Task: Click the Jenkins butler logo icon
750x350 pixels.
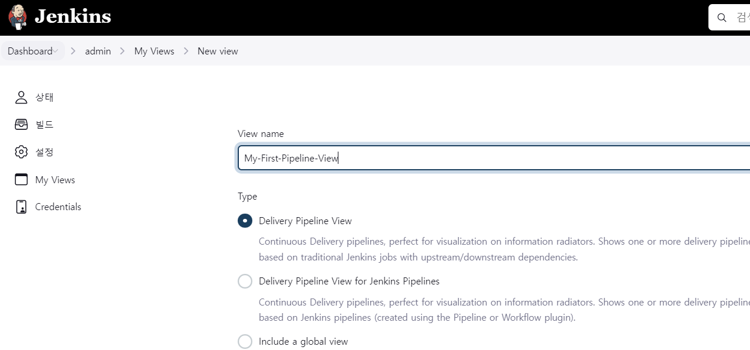Action: pyautogui.click(x=18, y=18)
